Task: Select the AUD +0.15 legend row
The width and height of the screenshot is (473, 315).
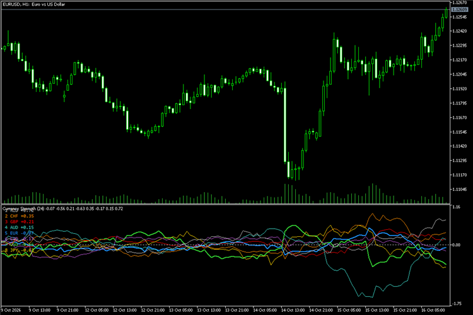Action: [20, 227]
